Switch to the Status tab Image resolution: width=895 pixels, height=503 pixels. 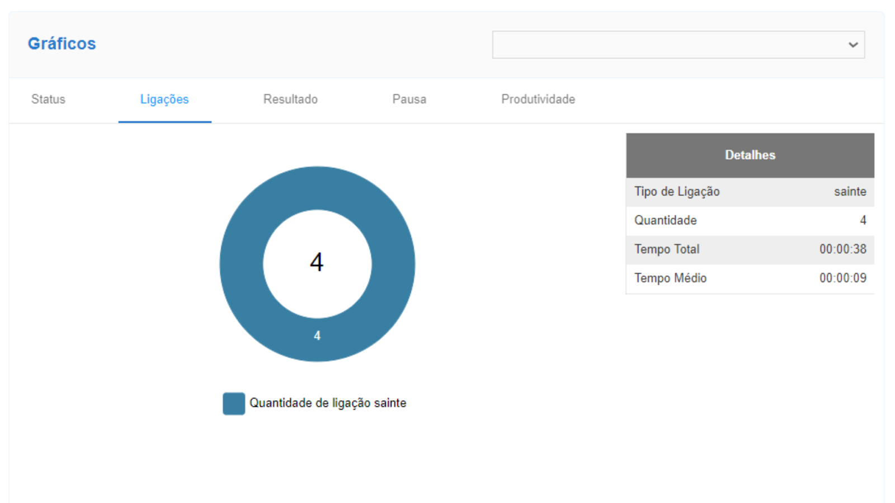pyautogui.click(x=48, y=99)
